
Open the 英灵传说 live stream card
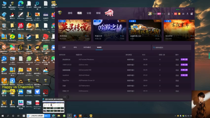click(75, 30)
